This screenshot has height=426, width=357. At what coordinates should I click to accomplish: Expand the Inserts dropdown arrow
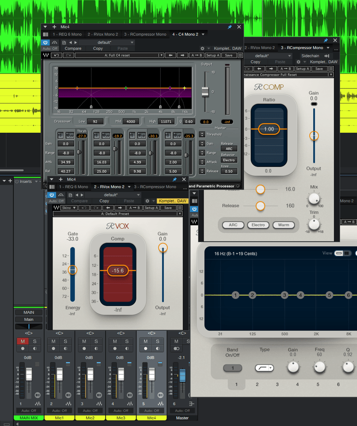(36, 182)
